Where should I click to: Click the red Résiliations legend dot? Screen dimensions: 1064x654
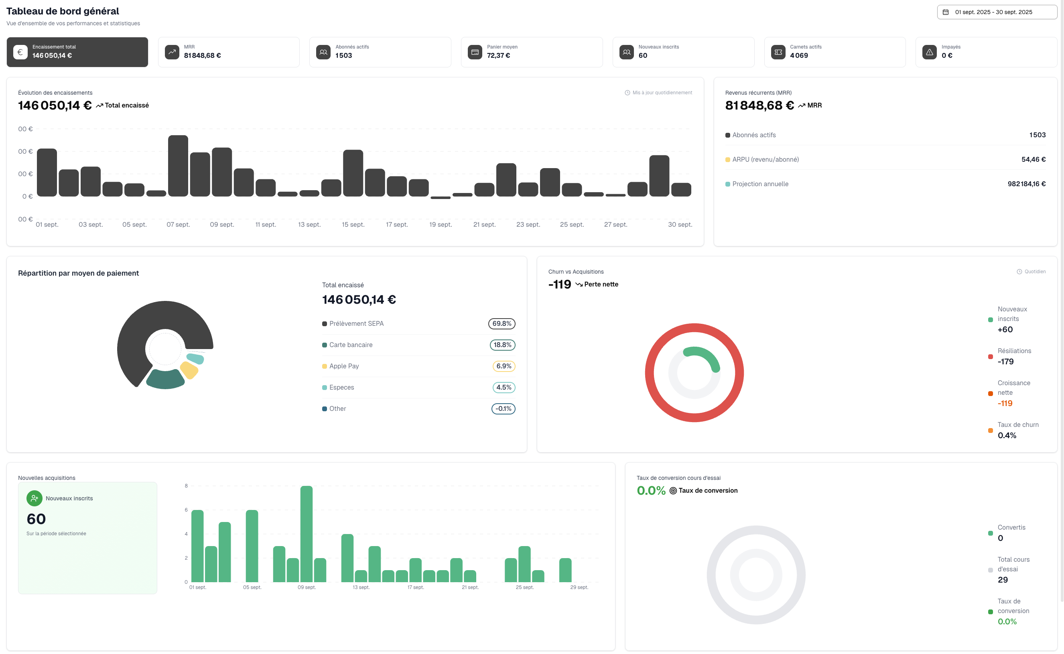(991, 357)
